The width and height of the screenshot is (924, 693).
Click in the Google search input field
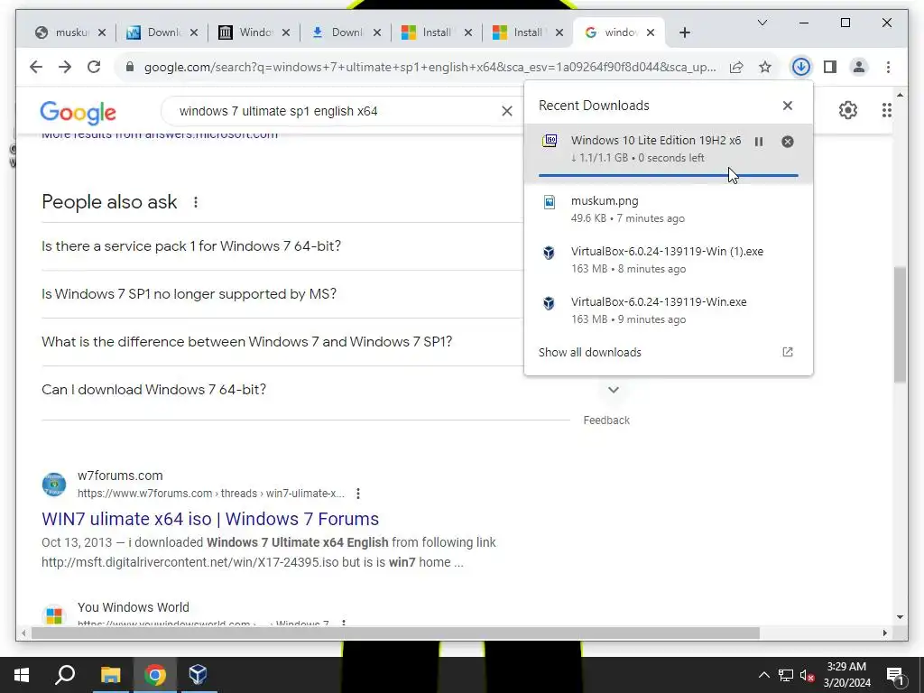[336, 111]
